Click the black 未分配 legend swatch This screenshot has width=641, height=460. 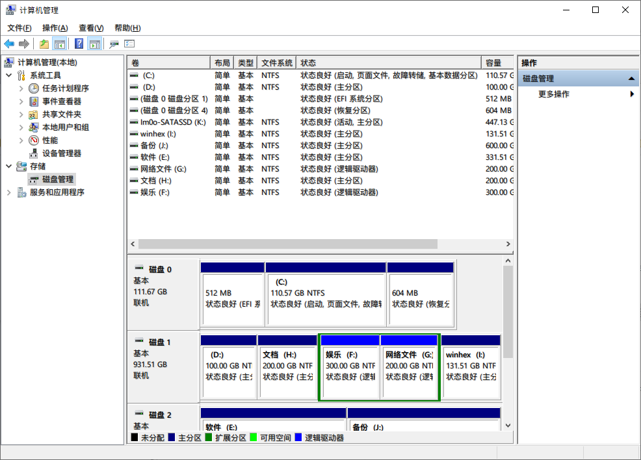(x=134, y=437)
